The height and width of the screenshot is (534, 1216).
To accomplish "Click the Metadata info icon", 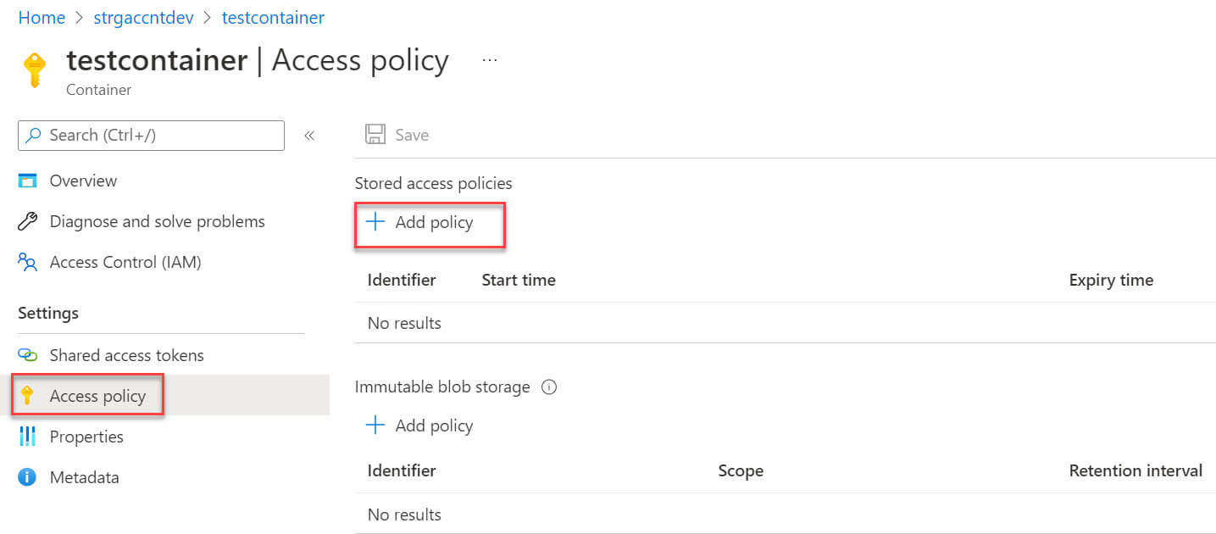I will pos(28,477).
